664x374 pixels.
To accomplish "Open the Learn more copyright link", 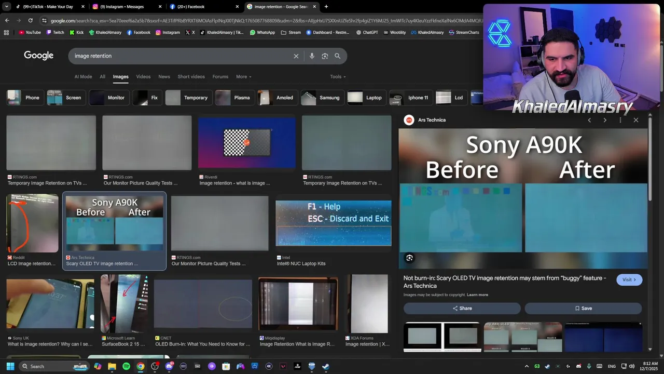I will [x=477, y=295].
